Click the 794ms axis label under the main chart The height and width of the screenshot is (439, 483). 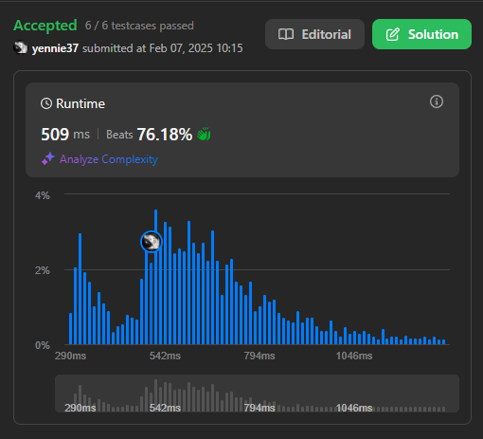click(x=259, y=356)
